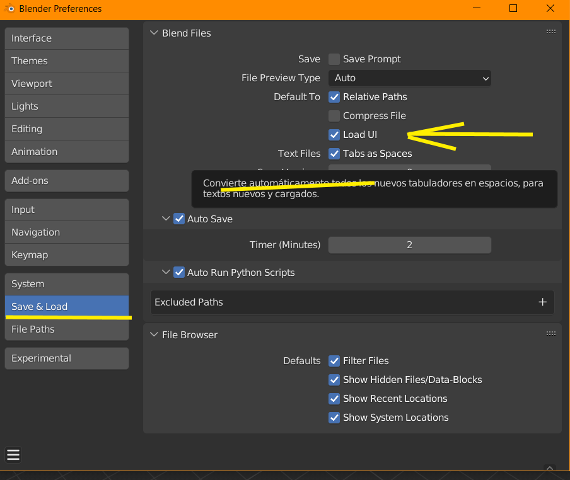Viewport: 570px width, 480px height.
Task: Collapse the Auto Run Python Scripts section
Action: point(166,273)
